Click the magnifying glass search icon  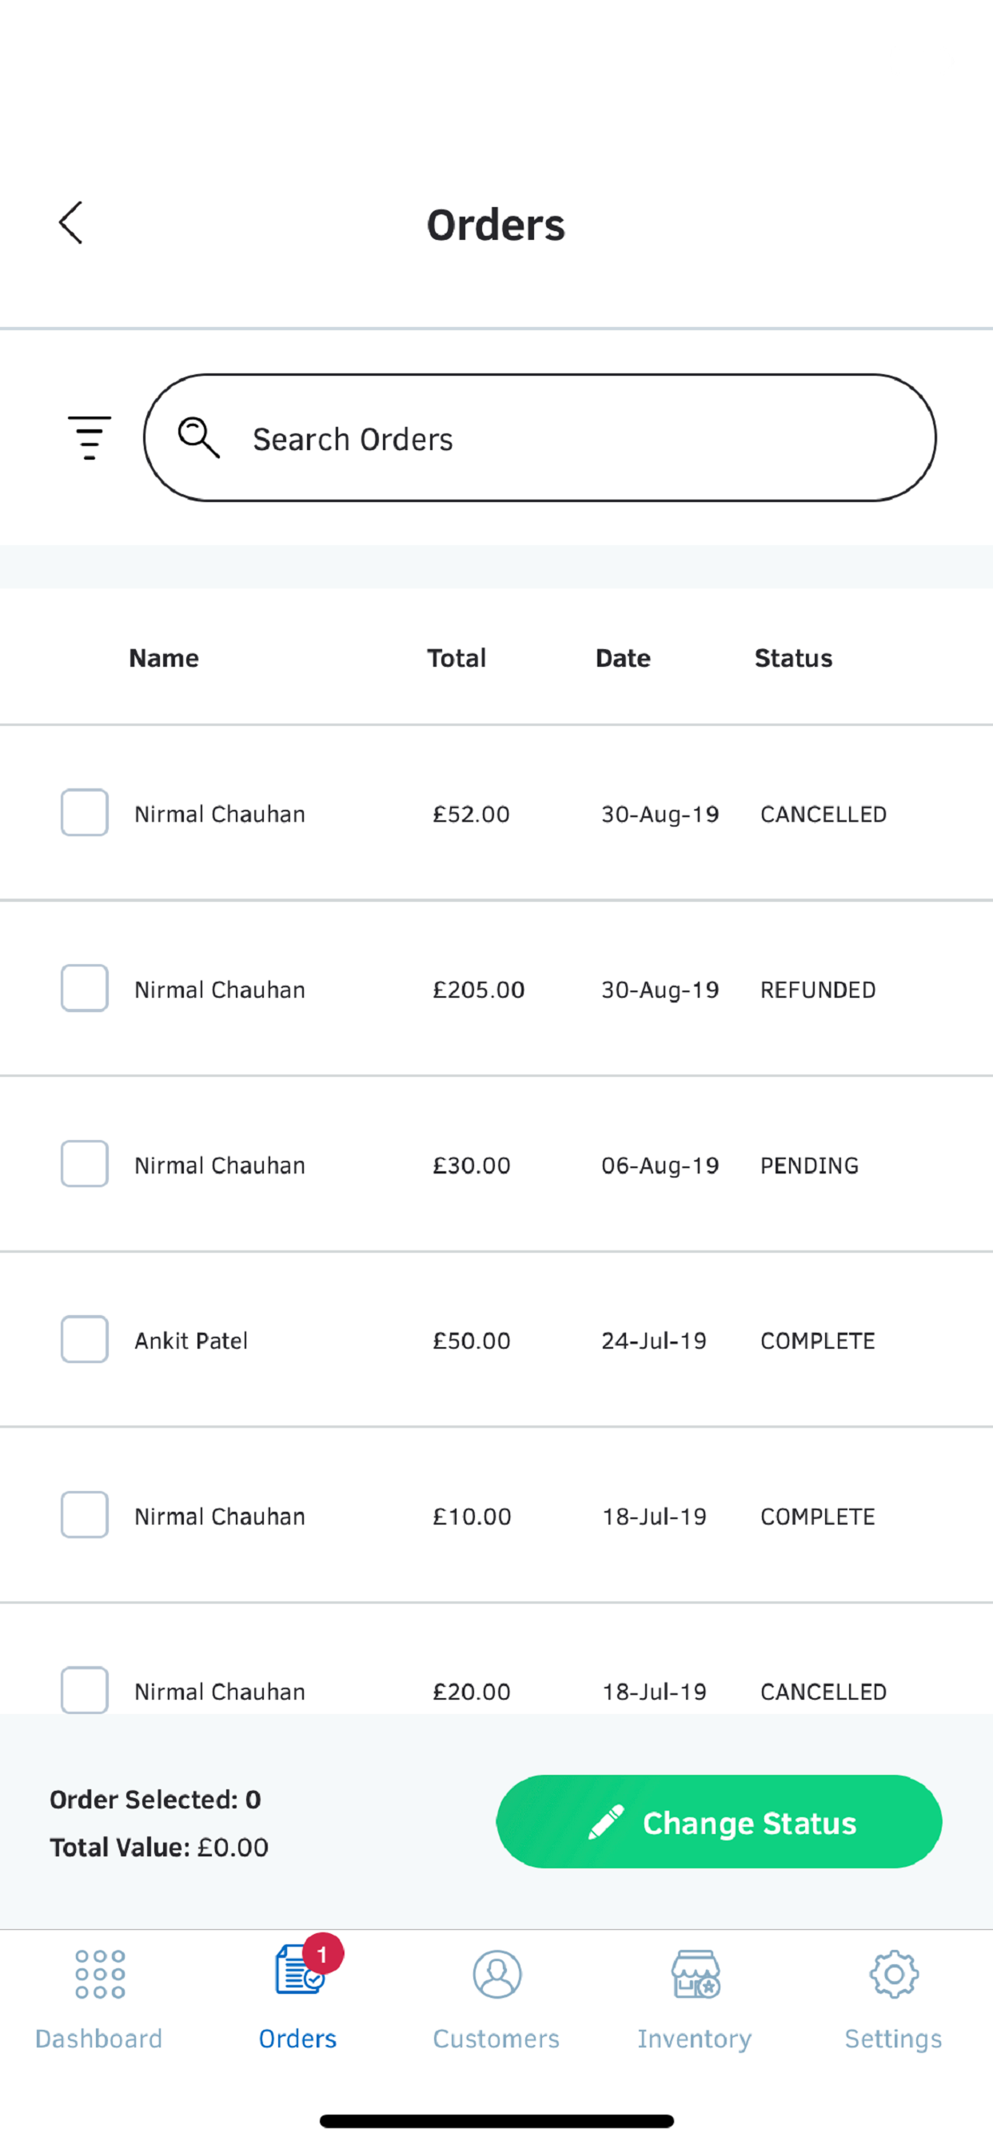coord(198,437)
